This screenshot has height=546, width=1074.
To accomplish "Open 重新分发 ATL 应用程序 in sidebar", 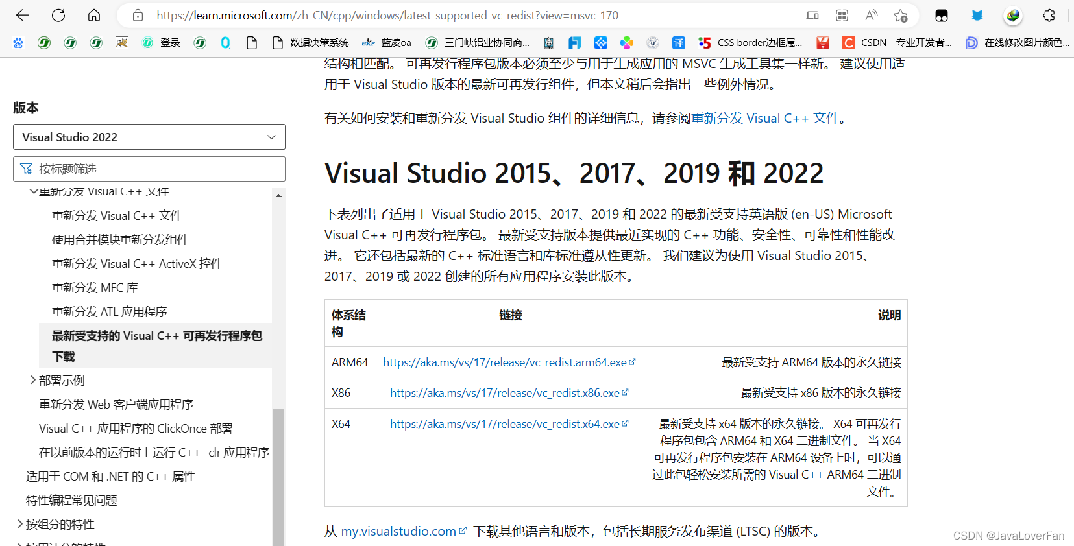I will pyautogui.click(x=110, y=311).
